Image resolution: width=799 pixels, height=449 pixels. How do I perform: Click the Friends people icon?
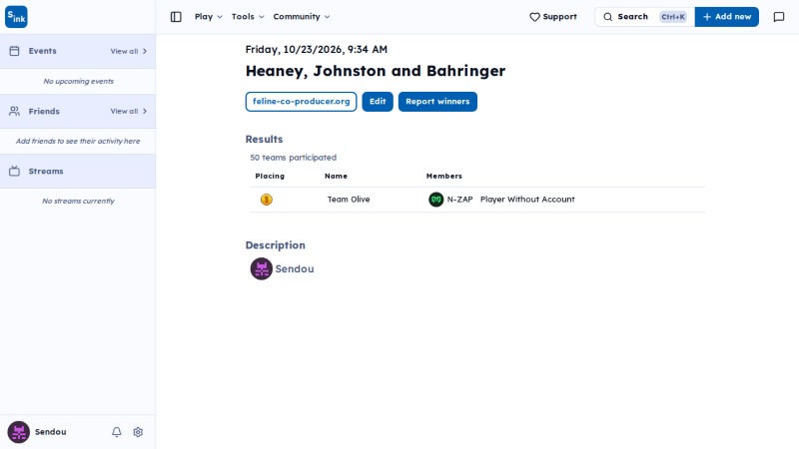tap(14, 111)
